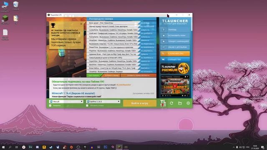This screenshot has height=150, width=267.
Task: Open the blank text document on desktop
Action: tap(5, 35)
